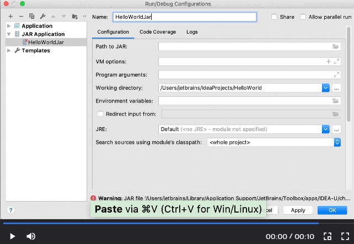Open Environment variables browse icon
The width and height of the screenshot is (354, 244).
pyautogui.click(x=335, y=101)
